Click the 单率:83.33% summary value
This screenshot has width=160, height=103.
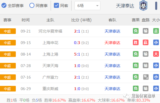pyautogui.click(x=139, y=100)
